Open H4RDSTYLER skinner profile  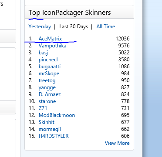coord(54,136)
